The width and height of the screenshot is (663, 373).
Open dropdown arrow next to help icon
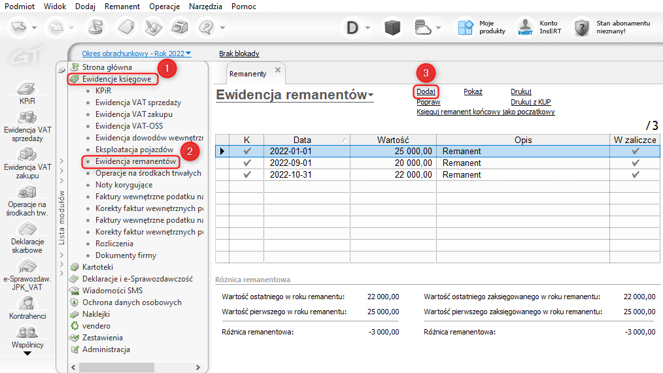coord(222,28)
